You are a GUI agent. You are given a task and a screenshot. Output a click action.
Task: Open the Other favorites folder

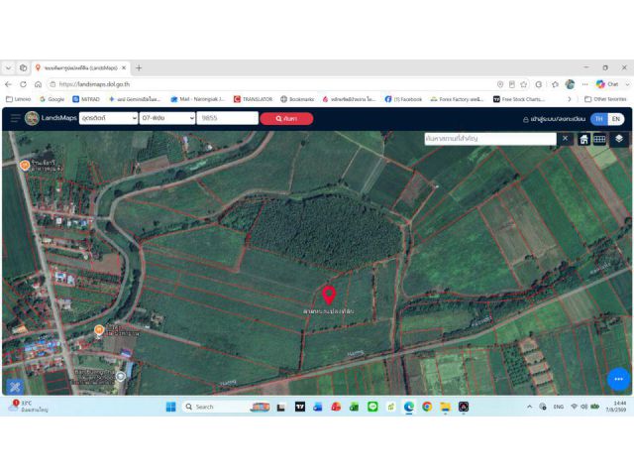coord(605,99)
